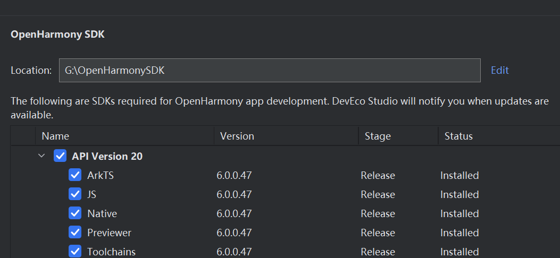Click the Edit link for SDK location
Screen dimensions: 560x258
(x=499, y=71)
